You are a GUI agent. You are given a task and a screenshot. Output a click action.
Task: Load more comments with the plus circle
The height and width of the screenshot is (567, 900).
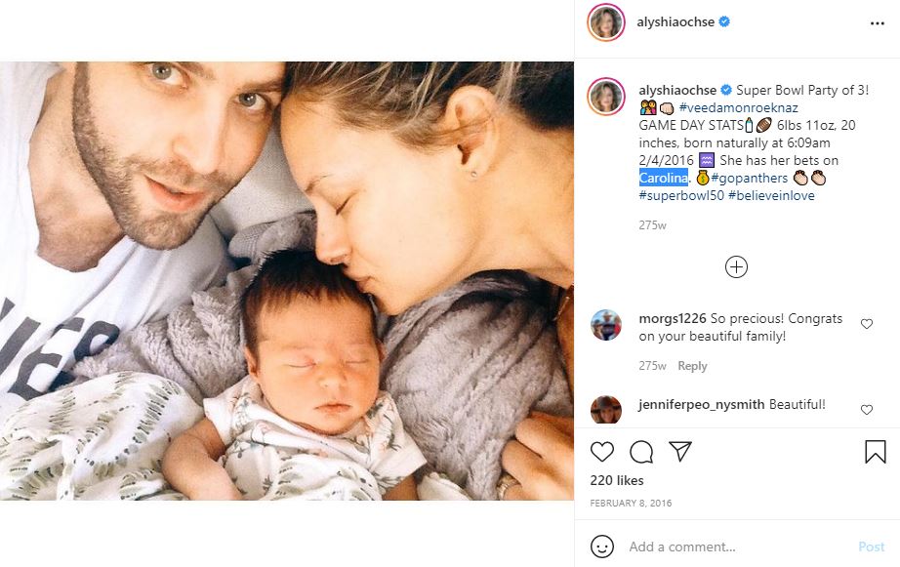[736, 266]
